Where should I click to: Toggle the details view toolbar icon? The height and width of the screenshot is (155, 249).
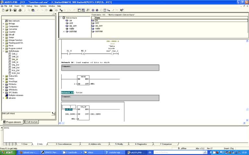[83, 10]
